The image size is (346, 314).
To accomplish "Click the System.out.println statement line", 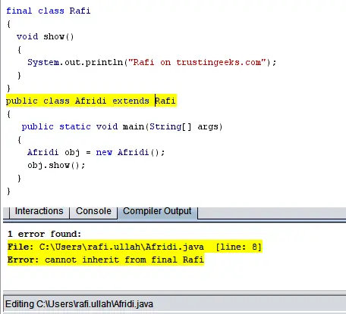I will click(152, 62).
